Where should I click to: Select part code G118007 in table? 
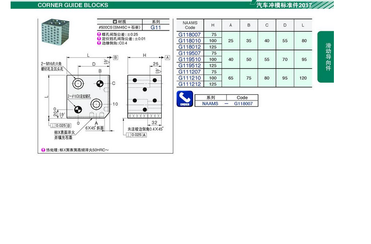[189, 34]
